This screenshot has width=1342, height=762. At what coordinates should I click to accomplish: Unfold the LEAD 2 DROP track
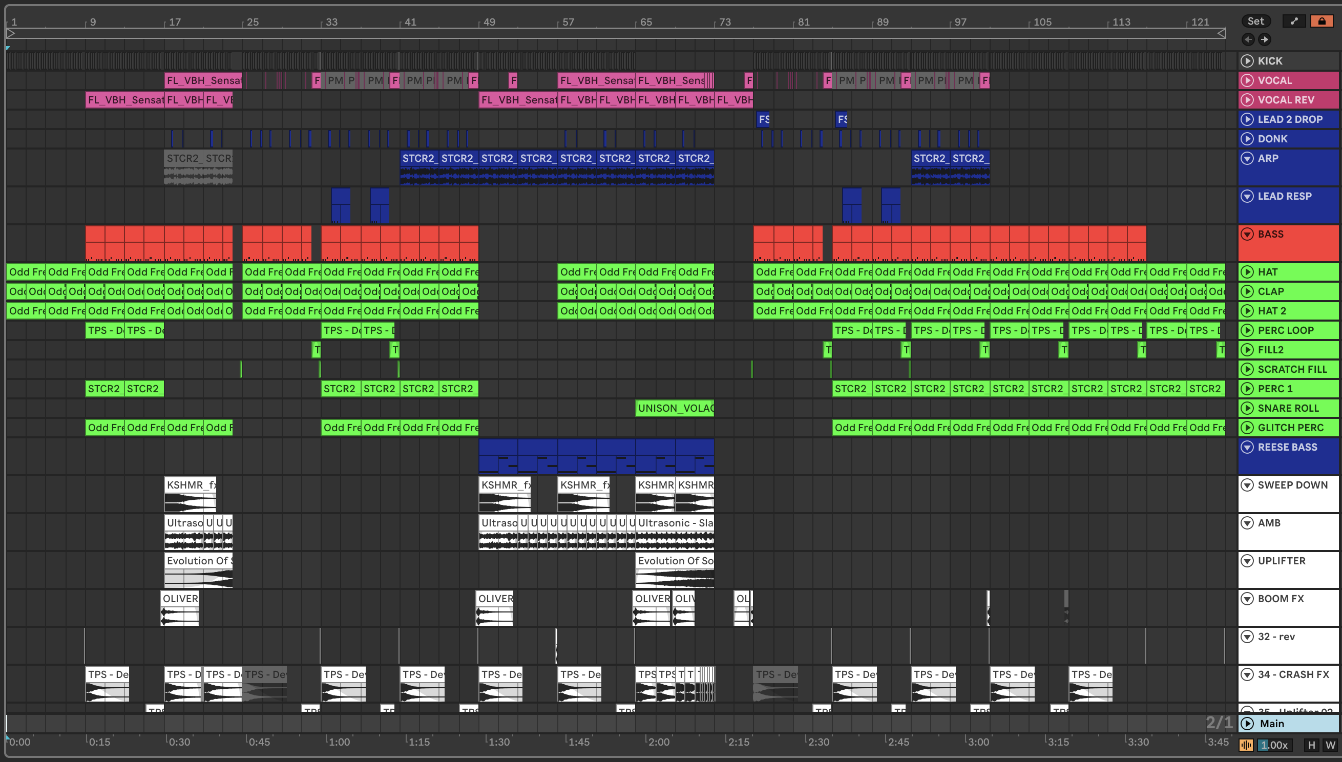coord(1247,119)
